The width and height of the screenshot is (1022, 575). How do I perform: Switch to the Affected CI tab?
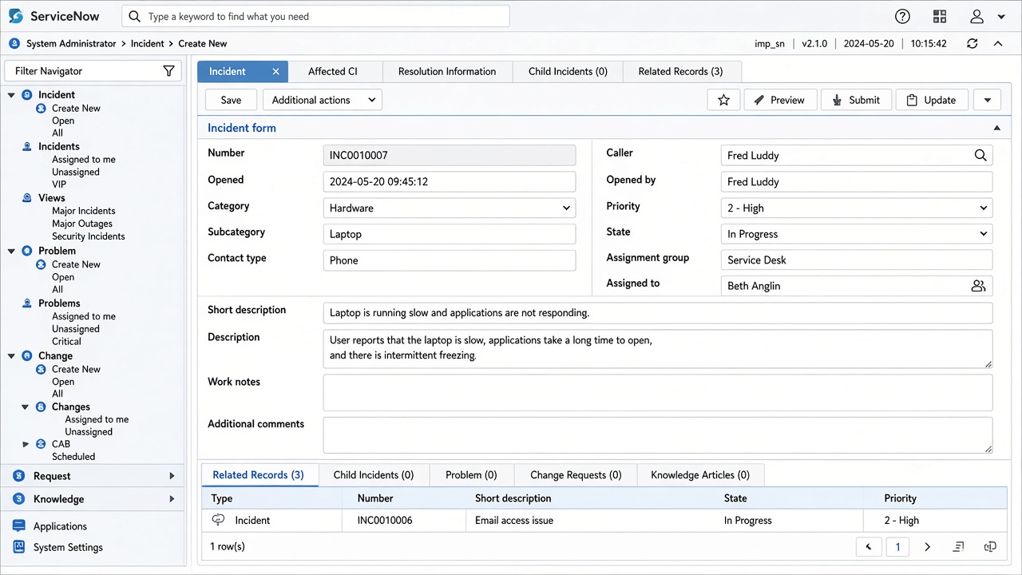pos(333,71)
